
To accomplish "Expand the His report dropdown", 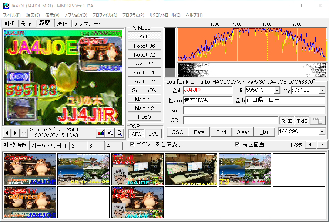I will click(277, 90).
